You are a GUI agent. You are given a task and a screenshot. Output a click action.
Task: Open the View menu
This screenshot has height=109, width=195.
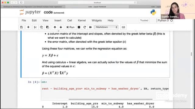click(x=45, y=20)
